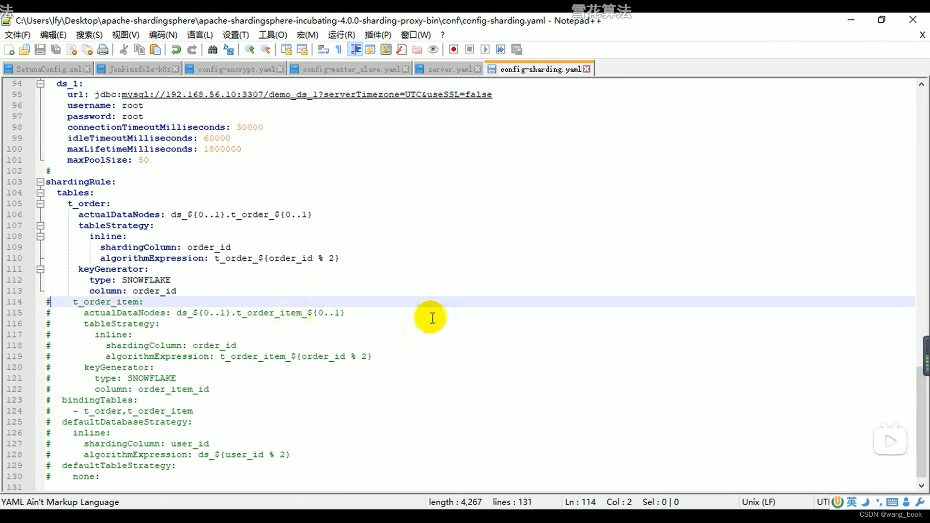Click the jdbc mysql URL link
Image resolution: width=930 pixels, height=523 pixels.
coord(307,94)
